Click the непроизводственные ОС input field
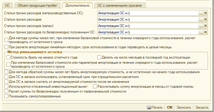The image size is (214, 112). pos(148,13)
